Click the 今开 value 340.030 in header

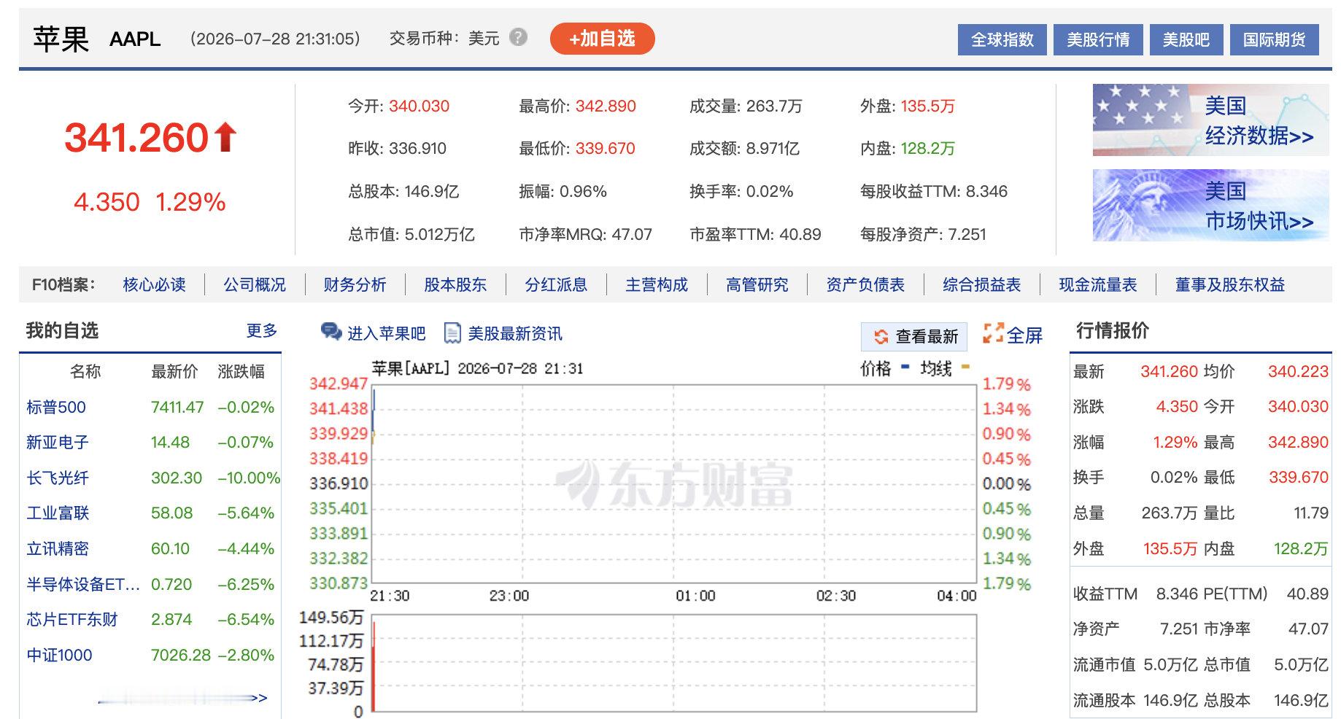point(419,106)
